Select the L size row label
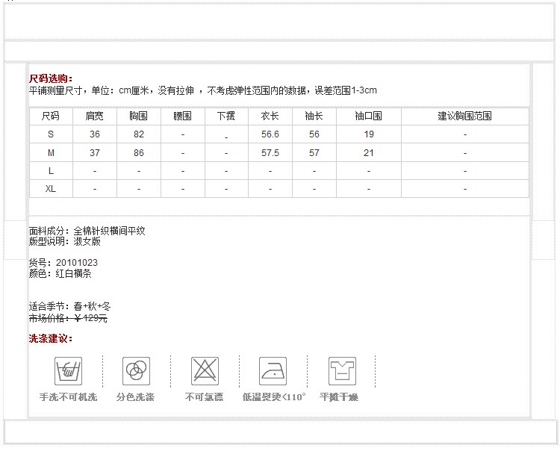The image size is (560, 451). pyautogui.click(x=51, y=171)
